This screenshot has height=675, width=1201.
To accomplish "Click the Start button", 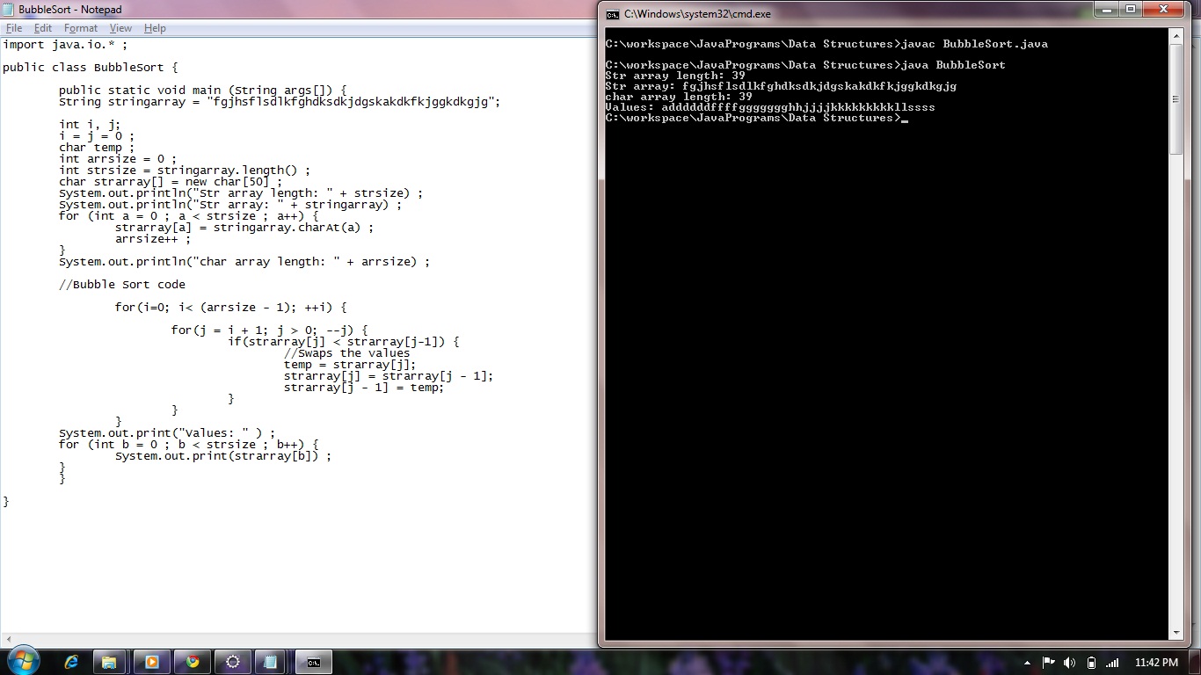I will pos(22,659).
